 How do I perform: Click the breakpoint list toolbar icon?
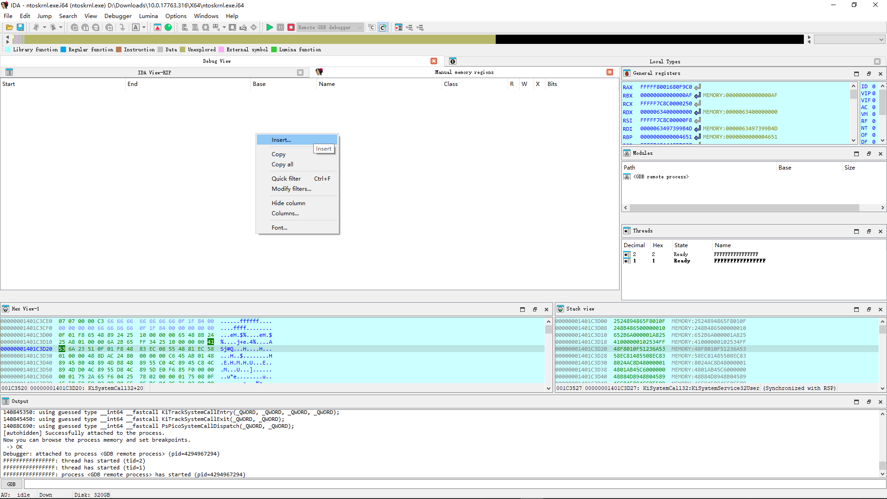[398, 27]
